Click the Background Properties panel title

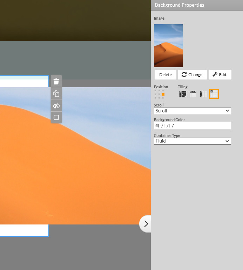(x=180, y=5)
